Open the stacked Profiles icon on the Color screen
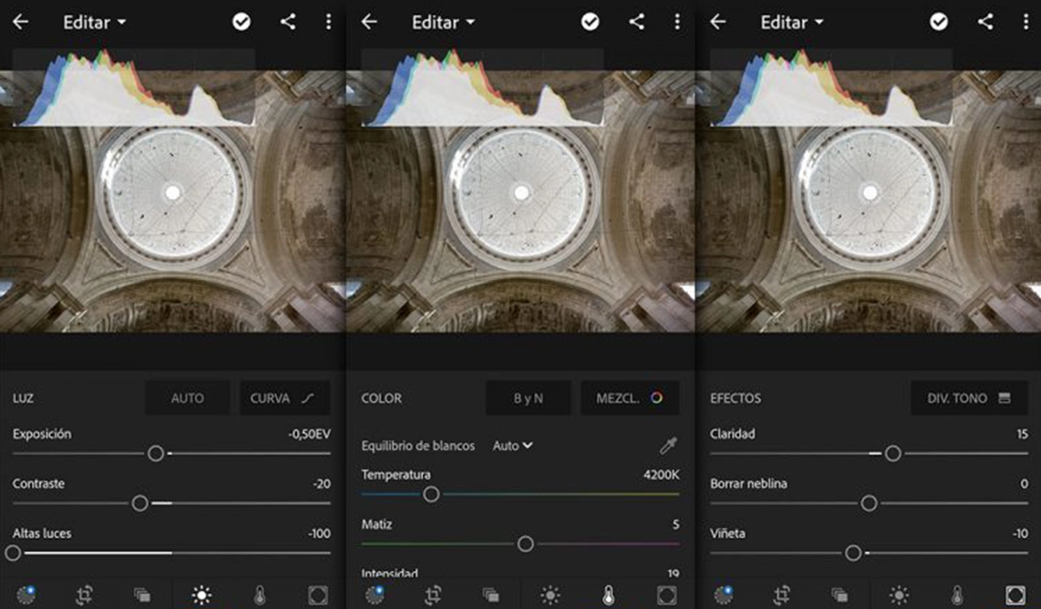1041x609 pixels. [x=490, y=595]
